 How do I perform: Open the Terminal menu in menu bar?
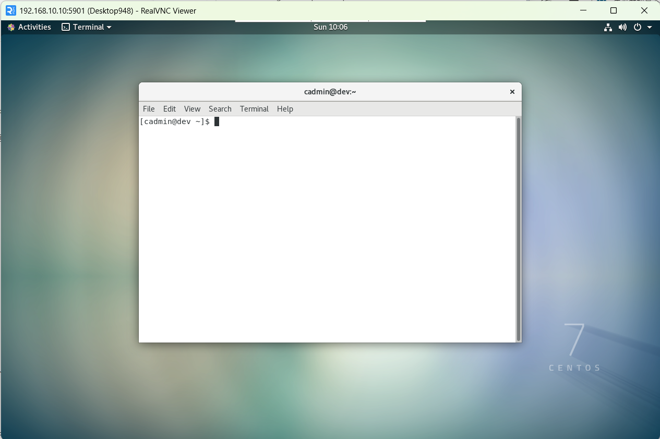pyautogui.click(x=254, y=109)
